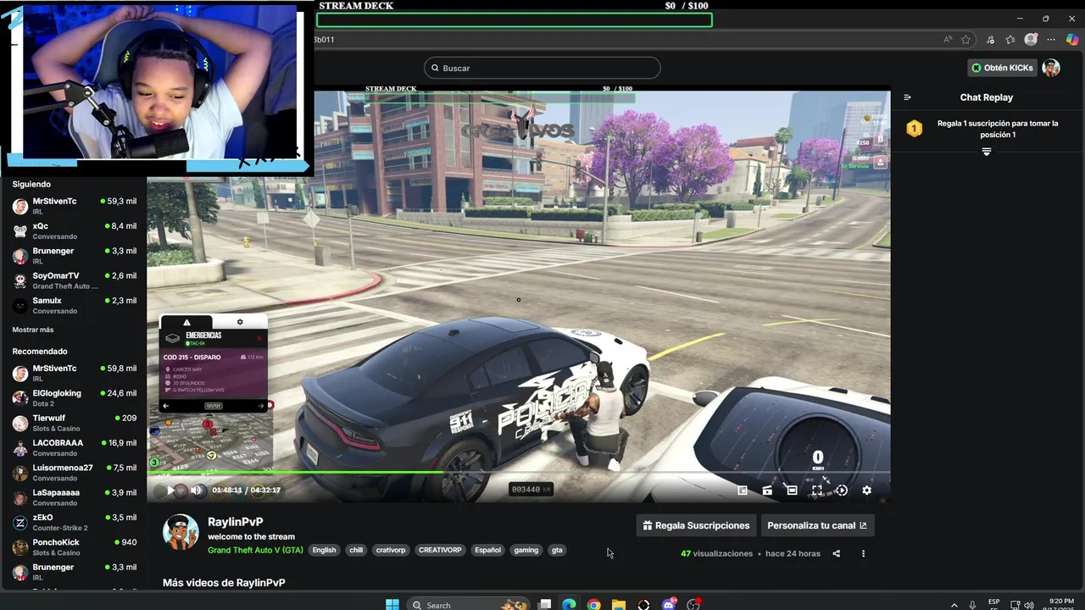This screenshot has width=1085, height=610.
Task: Open Luisormenoa27 recommended channel
Action: (75, 472)
